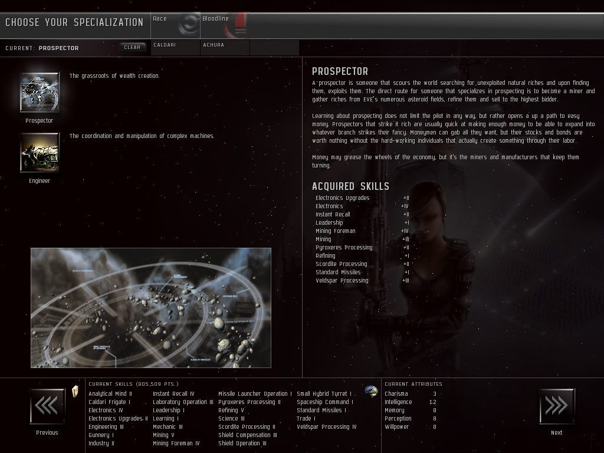604x453 pixels.
Task: Click the Previous text label
Action: coord(47,432)
